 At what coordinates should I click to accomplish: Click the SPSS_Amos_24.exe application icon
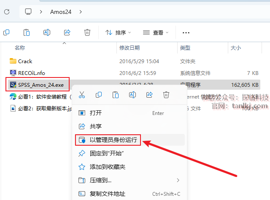(13, 85)
